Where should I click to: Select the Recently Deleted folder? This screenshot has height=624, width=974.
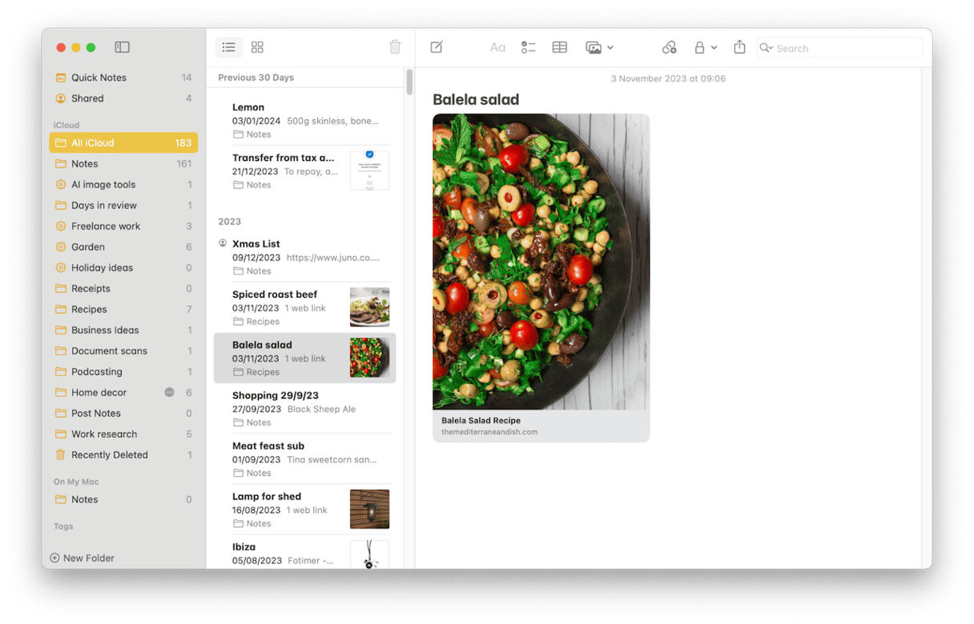[109, 455]
